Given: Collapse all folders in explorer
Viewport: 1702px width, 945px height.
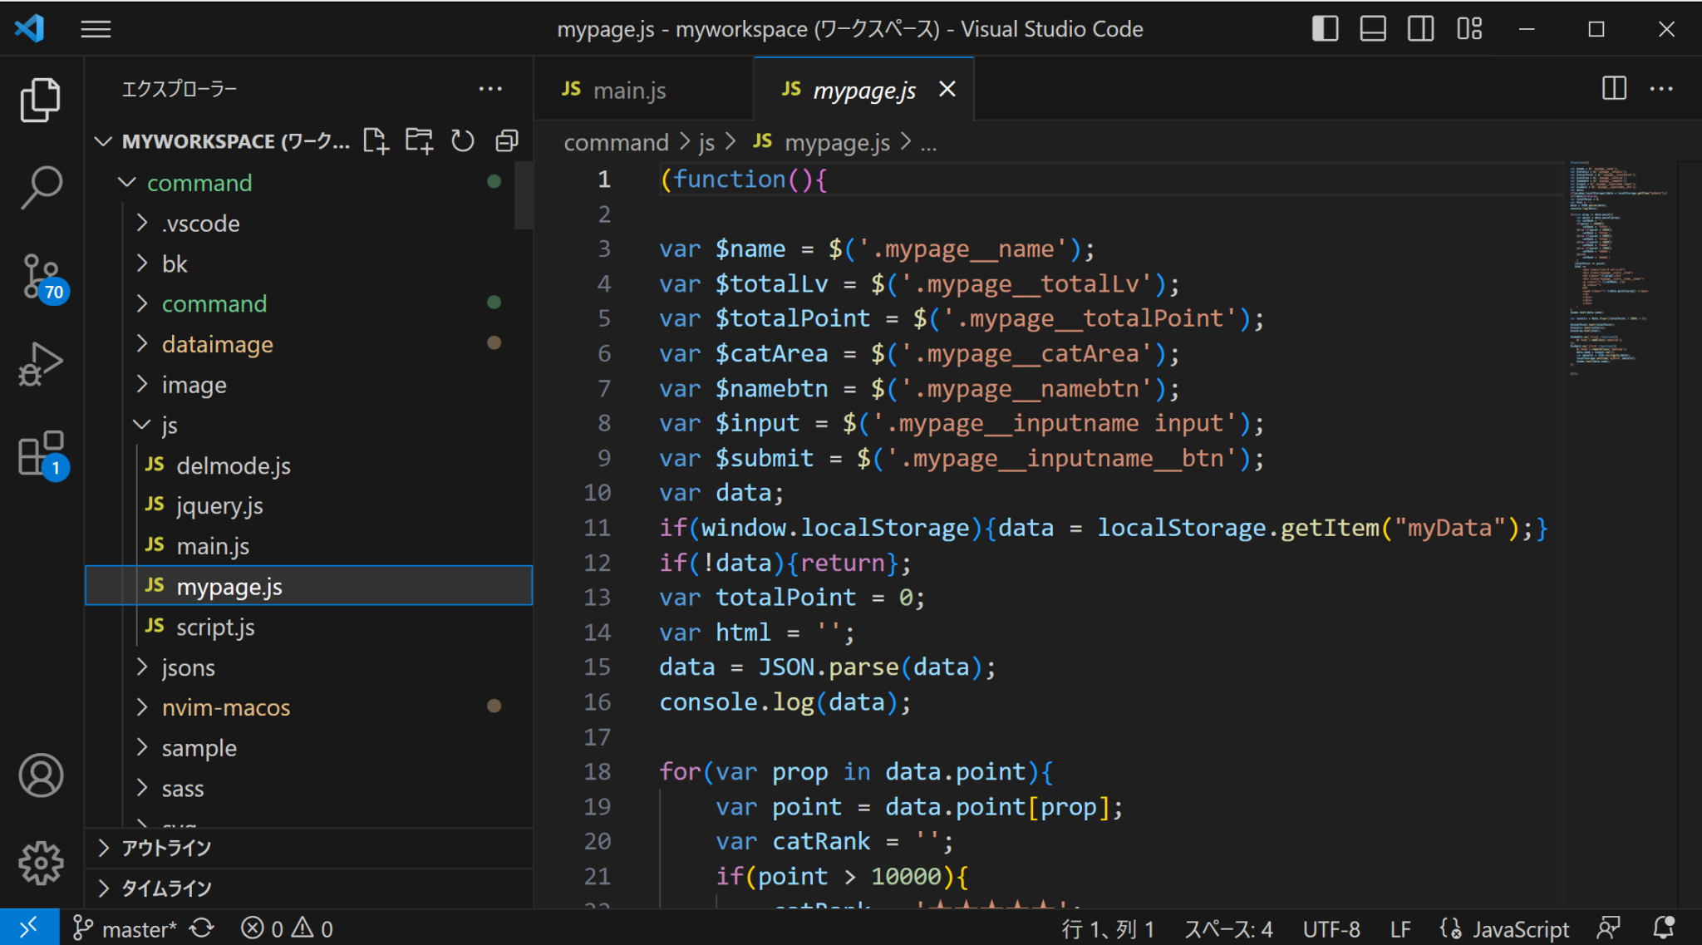Looking at the screenshot, I should [506, 141].
